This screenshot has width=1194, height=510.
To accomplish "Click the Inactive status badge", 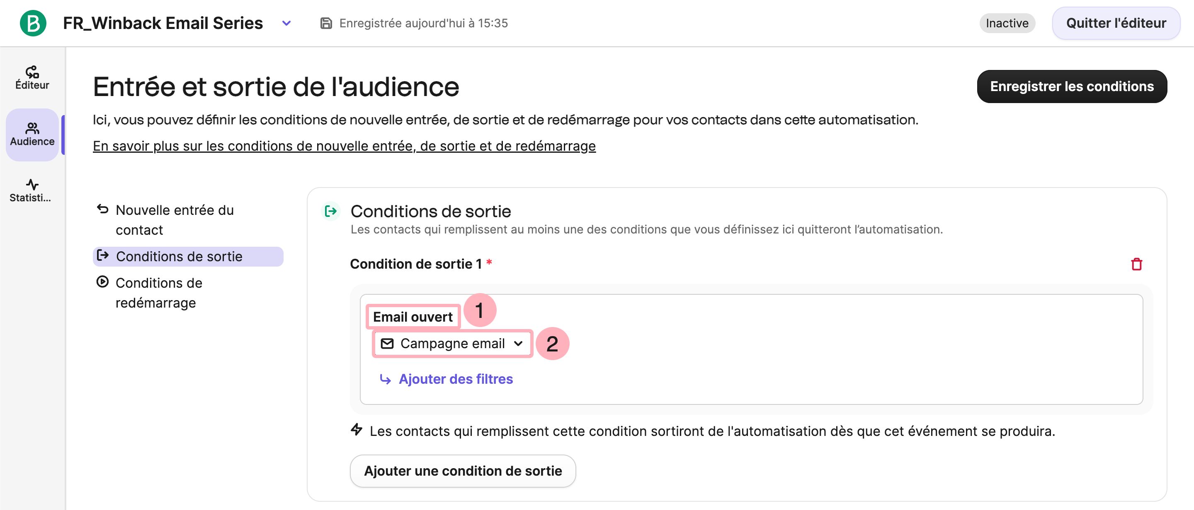I will (x=1007, y=23).
